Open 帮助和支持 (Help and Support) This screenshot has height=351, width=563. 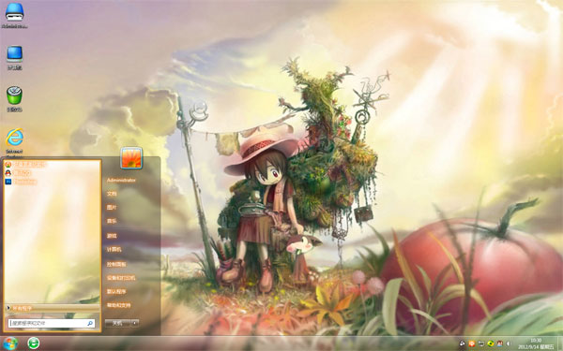tap(118, 305)
